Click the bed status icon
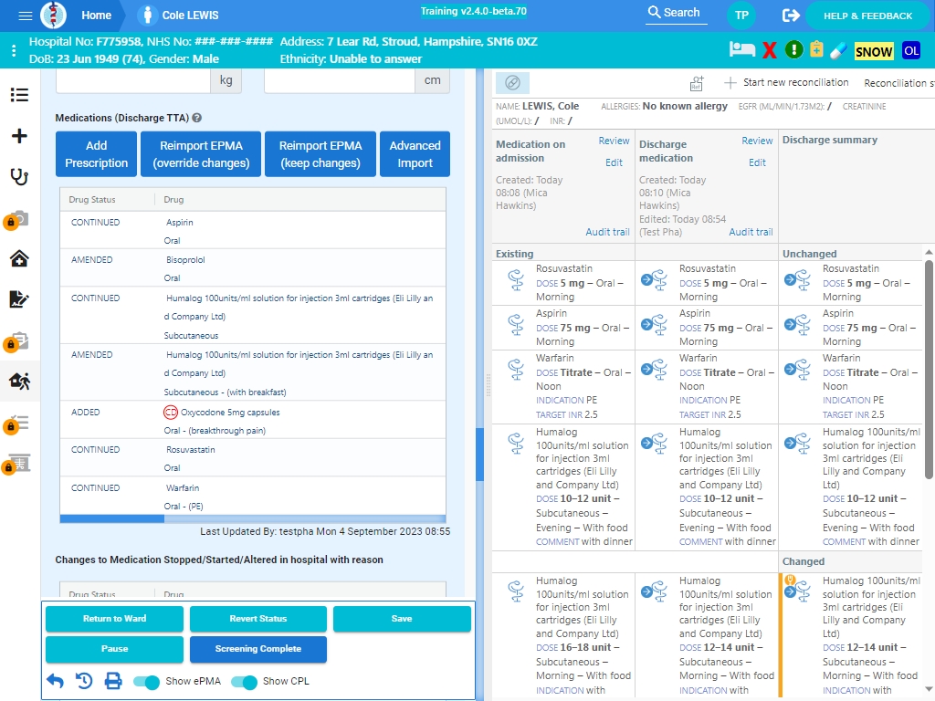 click(x=741, y=50)
